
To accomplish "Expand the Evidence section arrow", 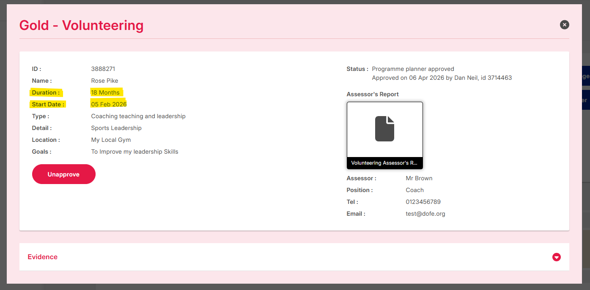I will [556, 257].
